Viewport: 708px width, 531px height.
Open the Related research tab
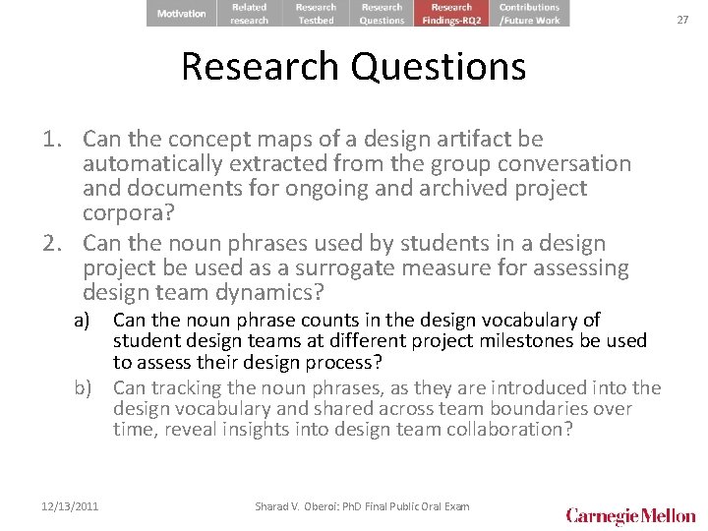(x=249, y=13)
